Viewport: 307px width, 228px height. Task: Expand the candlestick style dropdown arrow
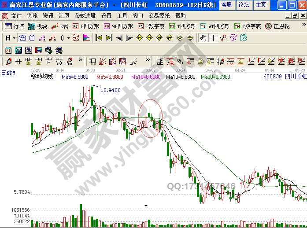coord(68,38)
